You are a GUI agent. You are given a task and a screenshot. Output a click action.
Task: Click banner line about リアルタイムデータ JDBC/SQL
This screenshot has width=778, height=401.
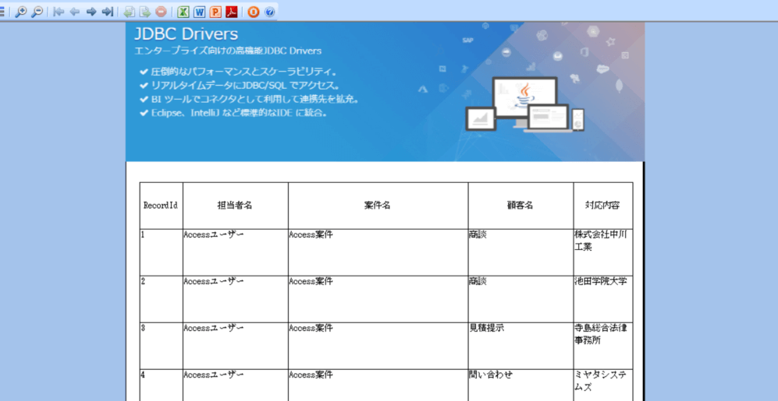pos(240,86)
